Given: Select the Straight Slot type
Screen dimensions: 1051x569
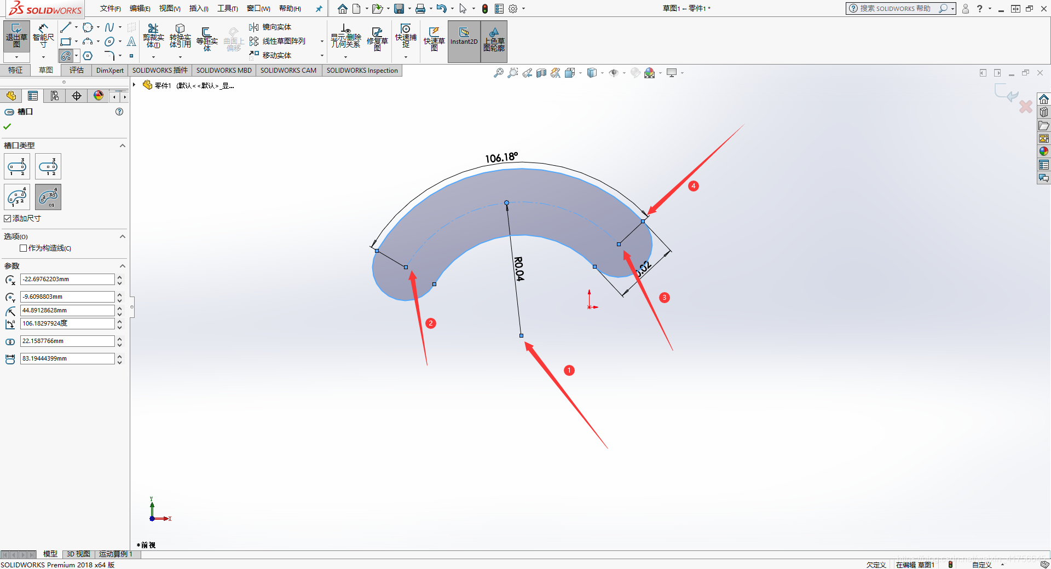Looking at the screenshot, I should 17,167.
